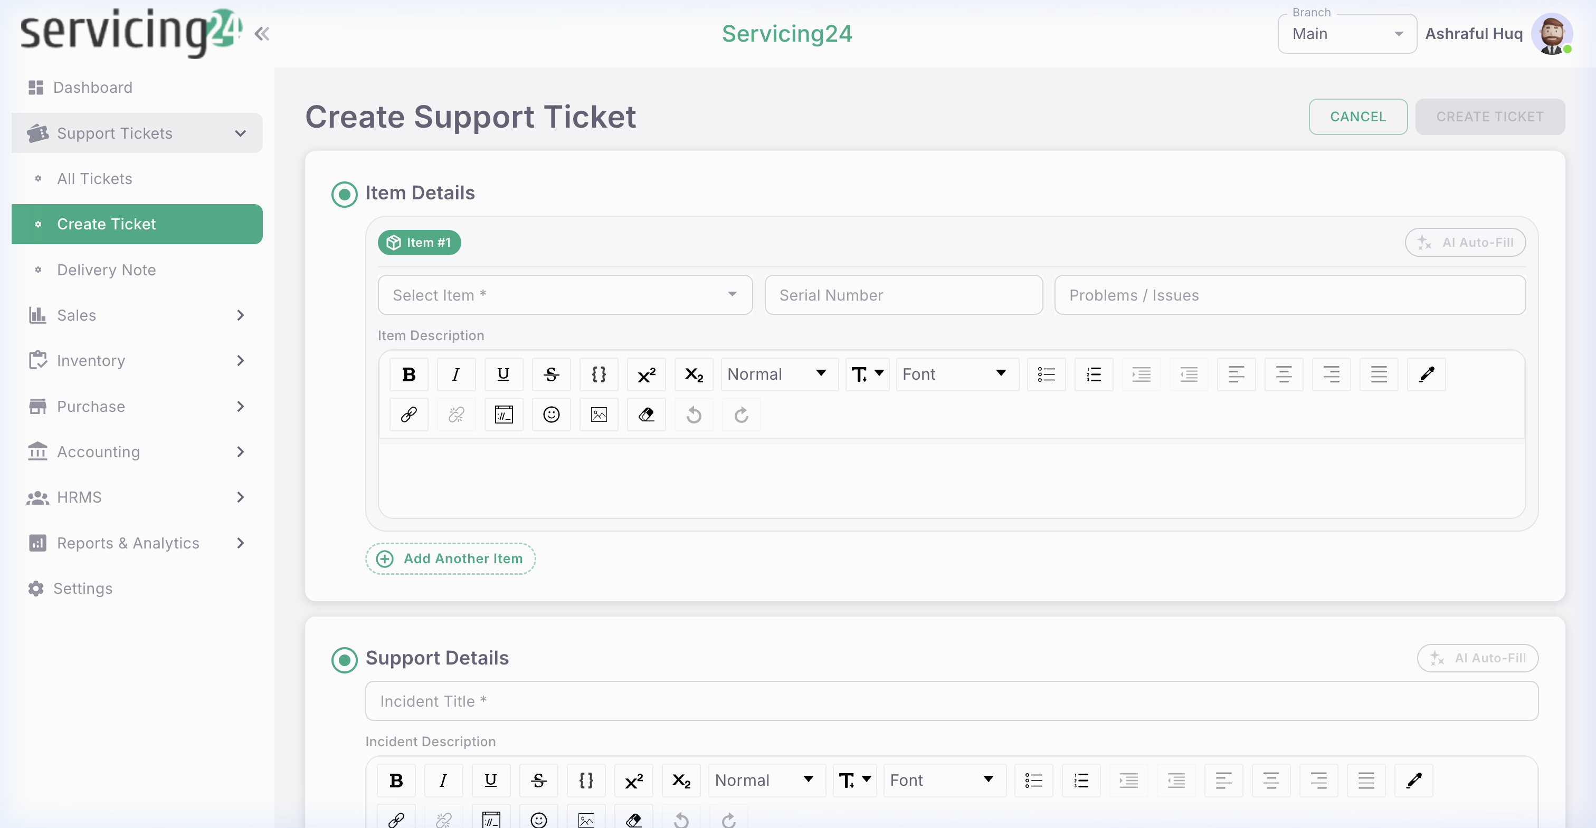Toggle bold in Item Description editor
This screenshot has height=828, width=1596.
pyautogui.click(x=408, y=374)
